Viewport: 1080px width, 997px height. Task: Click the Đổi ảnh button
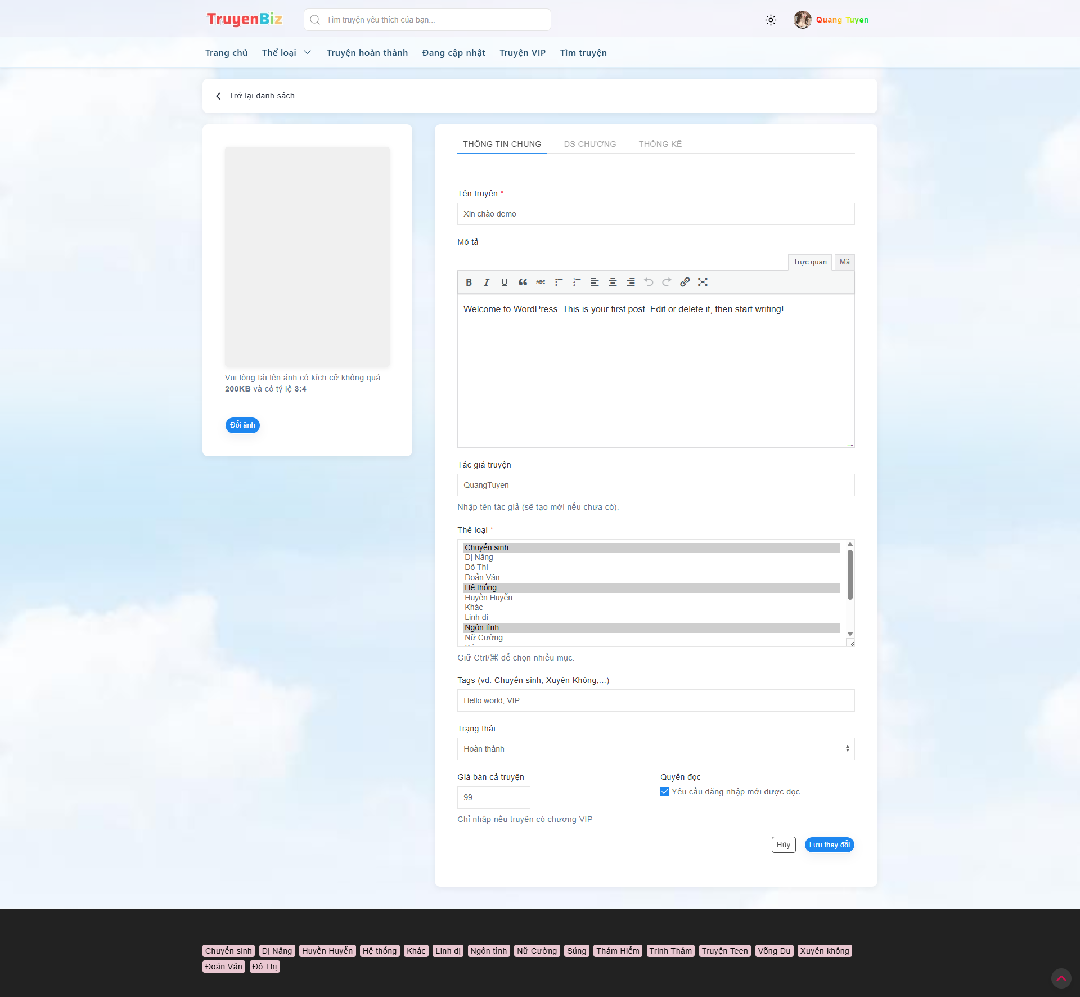click(242, 425)
